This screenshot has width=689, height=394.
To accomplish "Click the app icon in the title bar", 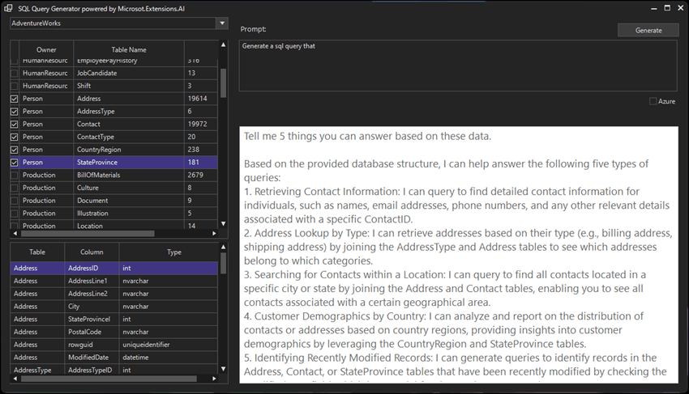I will (8, 7).
